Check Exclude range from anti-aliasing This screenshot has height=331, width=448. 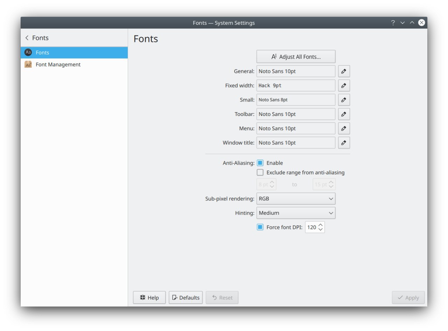[260, 172]
